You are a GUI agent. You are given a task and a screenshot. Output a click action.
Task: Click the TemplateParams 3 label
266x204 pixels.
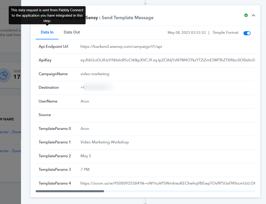click(x=55, y=169)
